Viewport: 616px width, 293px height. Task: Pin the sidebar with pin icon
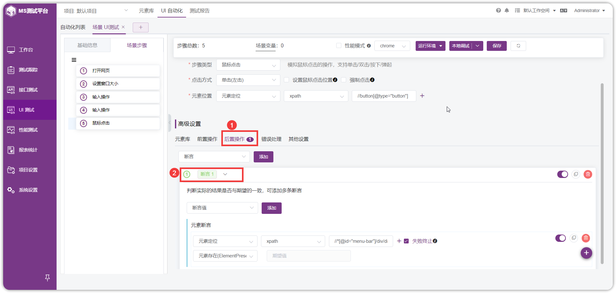pyautogui.click(x=47, y=278)
